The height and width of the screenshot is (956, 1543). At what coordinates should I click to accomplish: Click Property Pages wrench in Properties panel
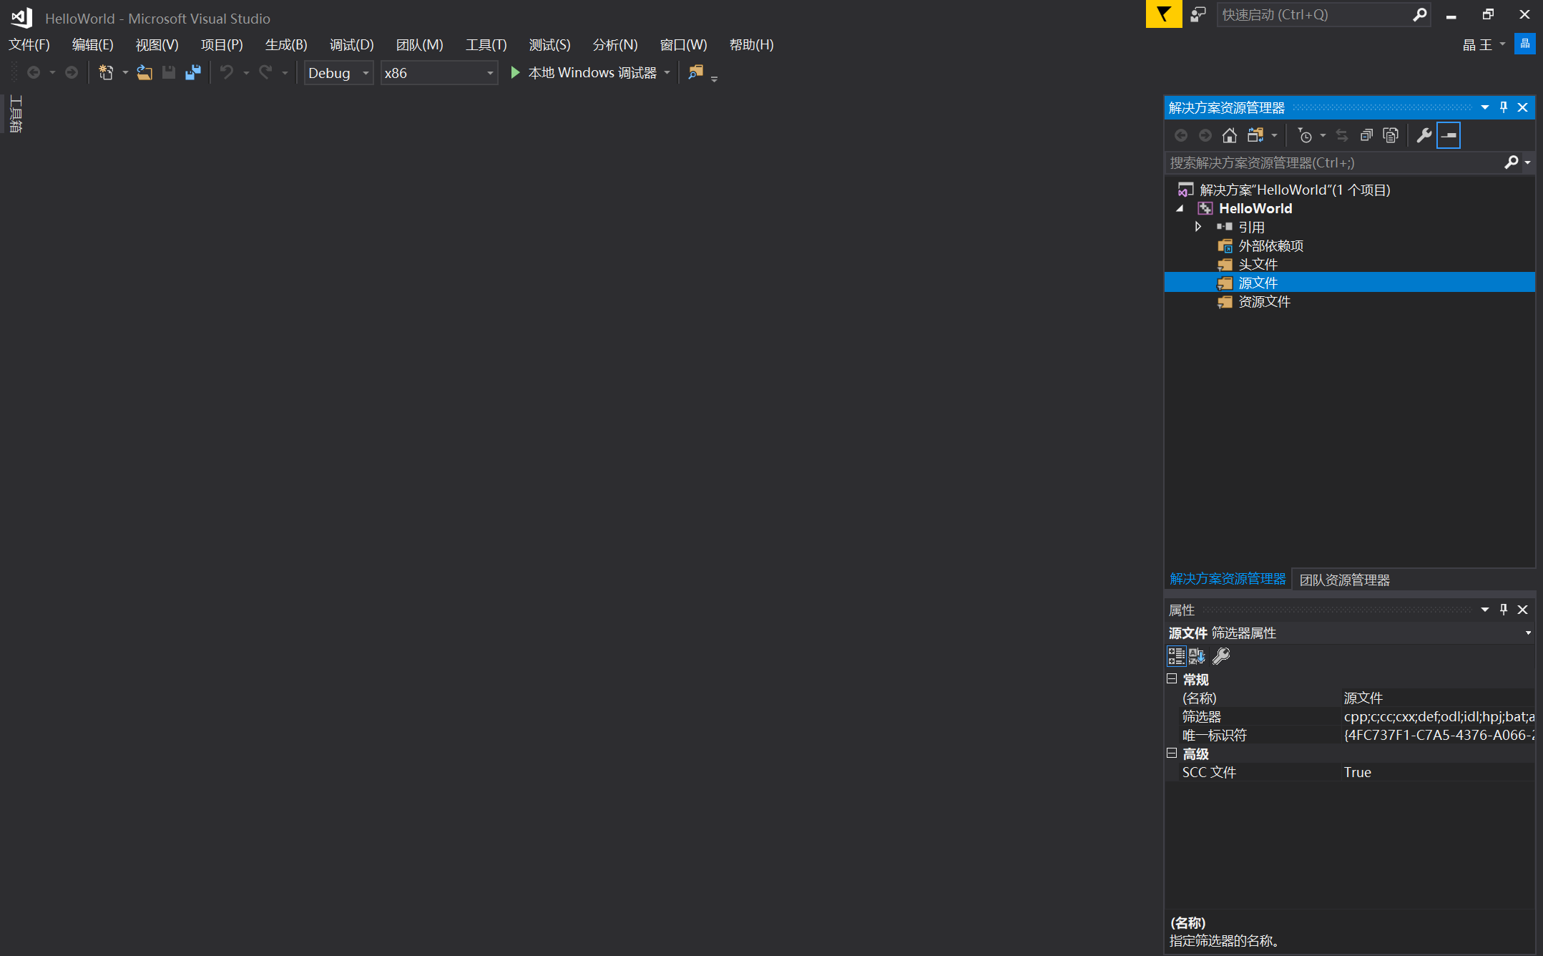tap(1221, 655)
